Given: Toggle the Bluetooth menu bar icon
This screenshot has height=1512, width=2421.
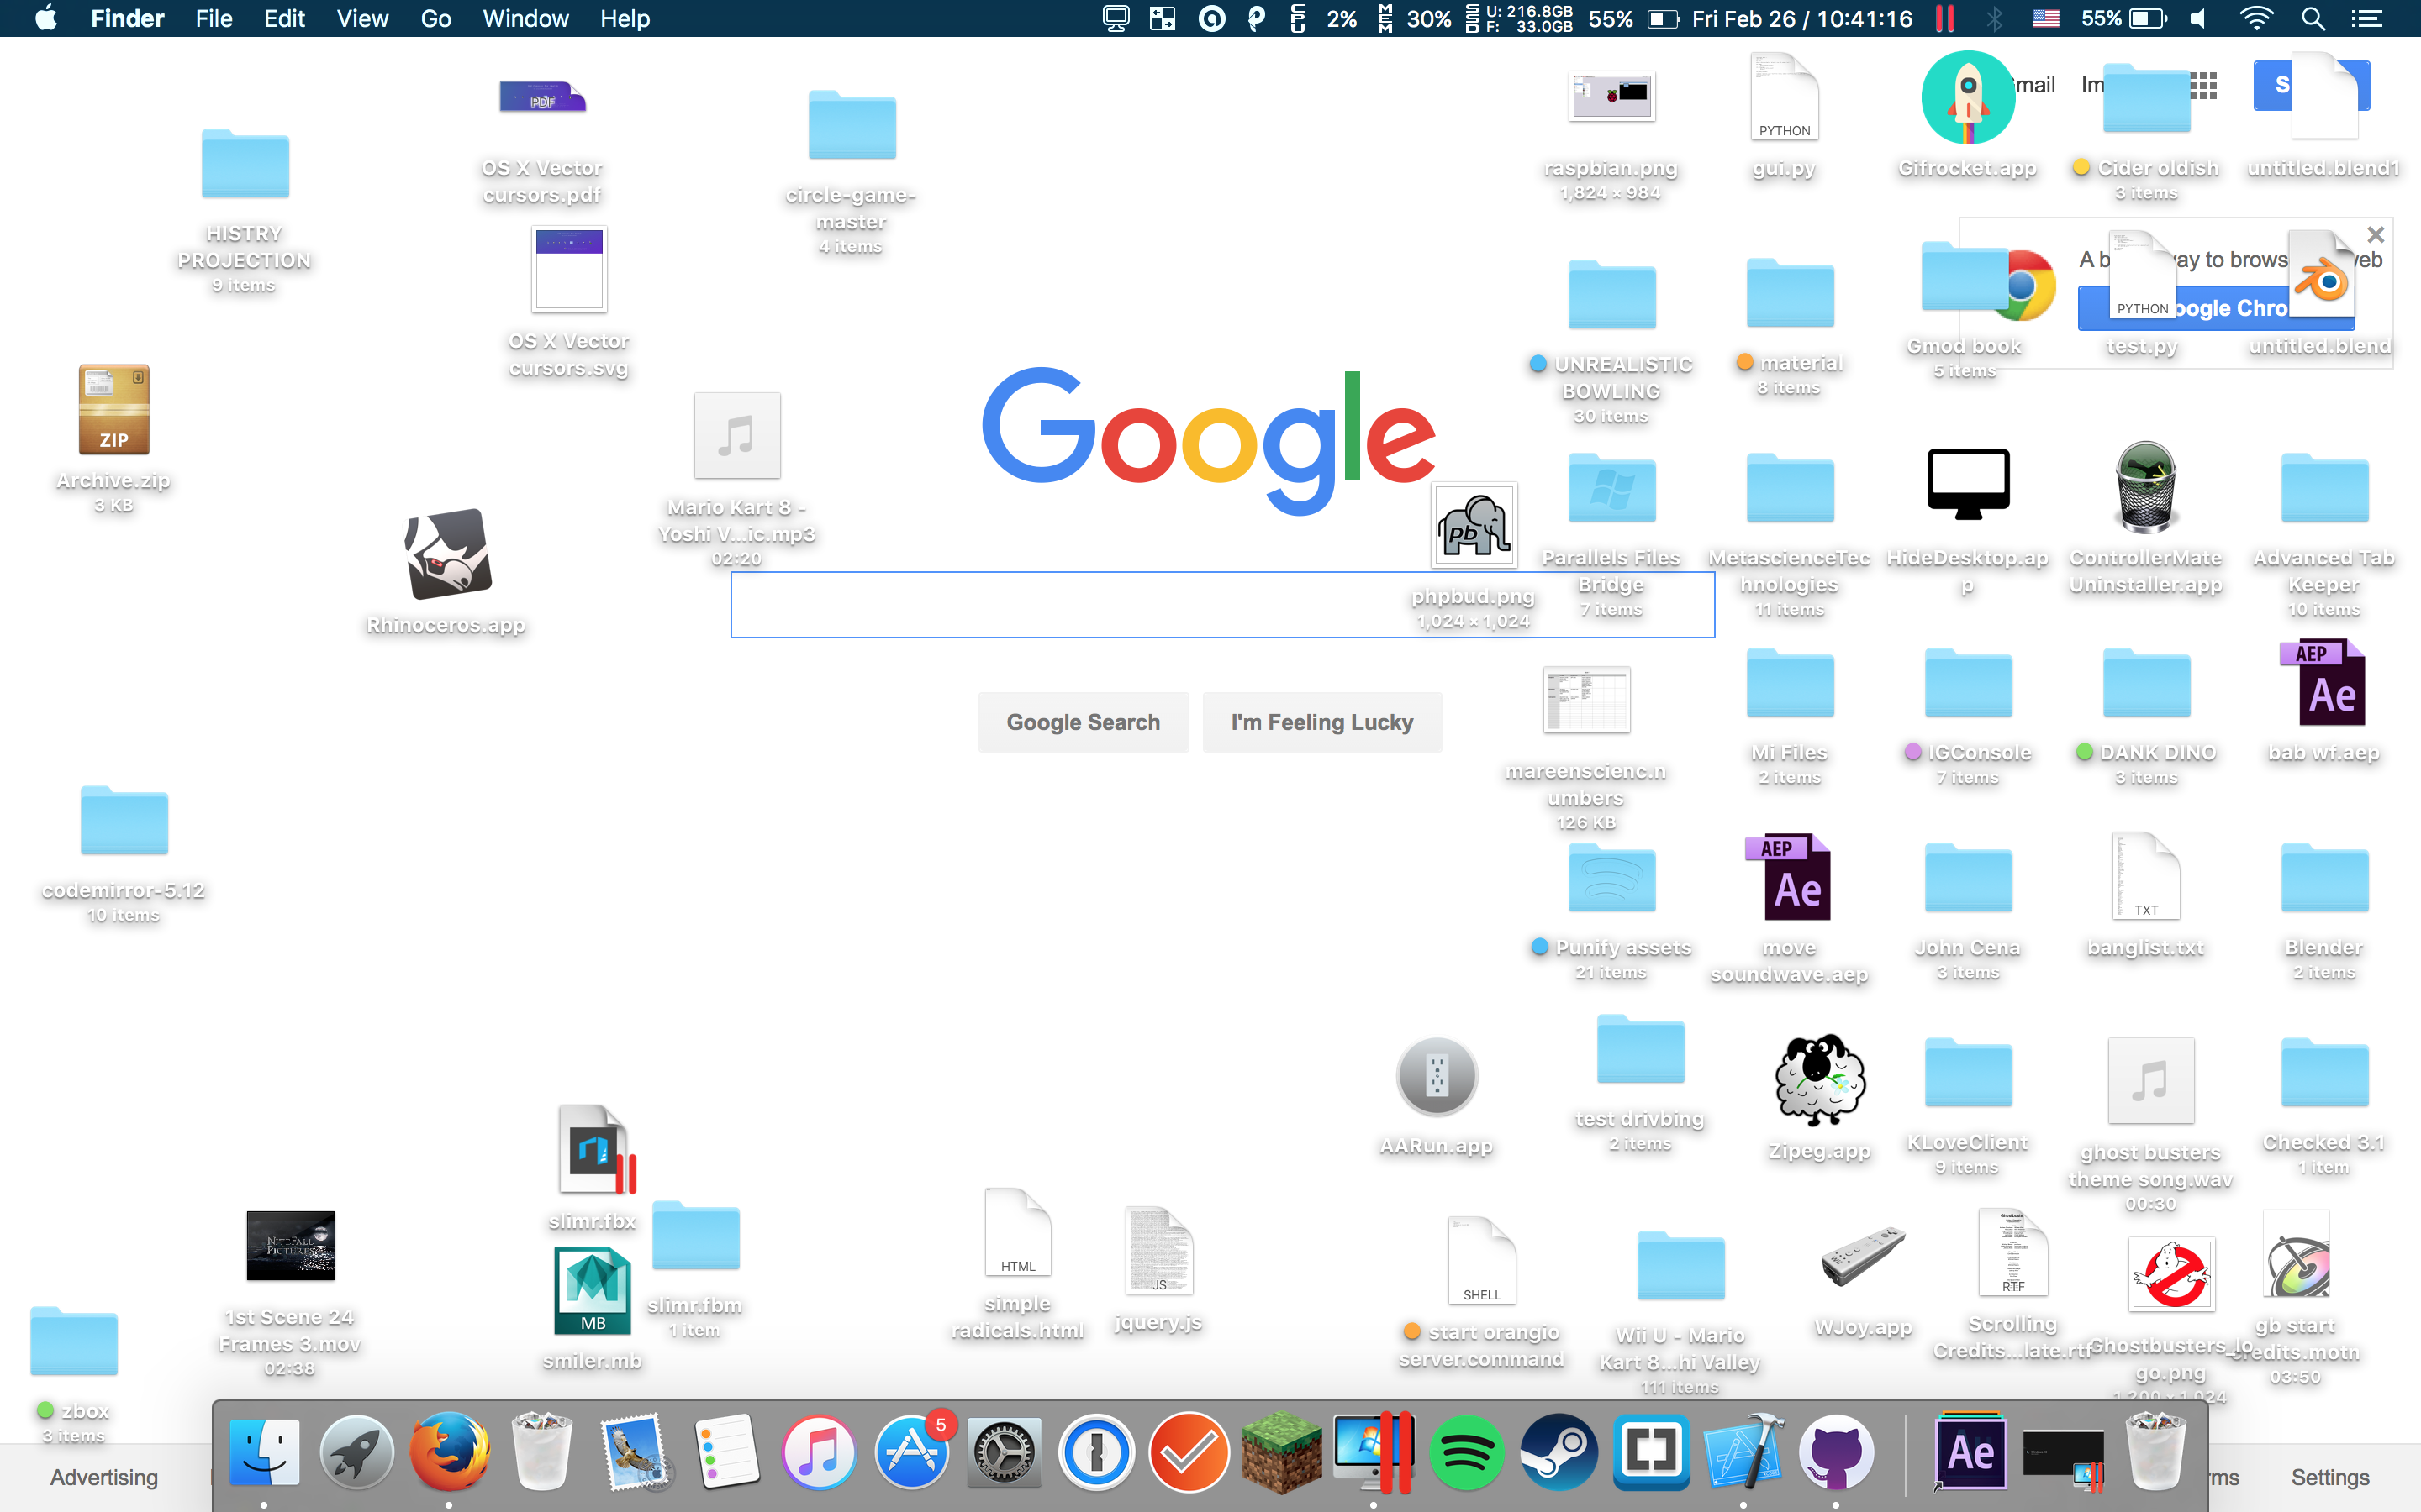Looking at the screenshot, I should pos(1994,19).
